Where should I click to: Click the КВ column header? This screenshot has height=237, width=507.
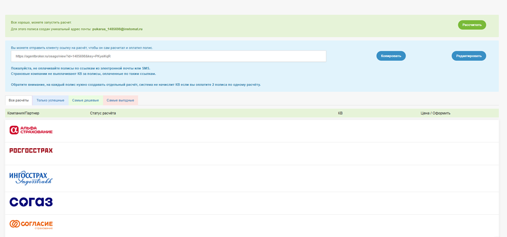point(340,113)
